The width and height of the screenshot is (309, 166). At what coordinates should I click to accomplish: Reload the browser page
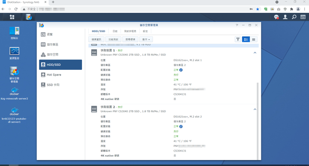pyautogui.click(x=16, y=9)
